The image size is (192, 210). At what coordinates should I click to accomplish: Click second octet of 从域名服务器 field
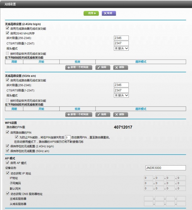click(159, 204)
